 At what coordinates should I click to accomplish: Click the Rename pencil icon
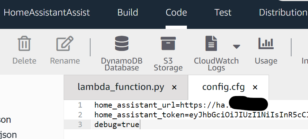tap(65, 43)
